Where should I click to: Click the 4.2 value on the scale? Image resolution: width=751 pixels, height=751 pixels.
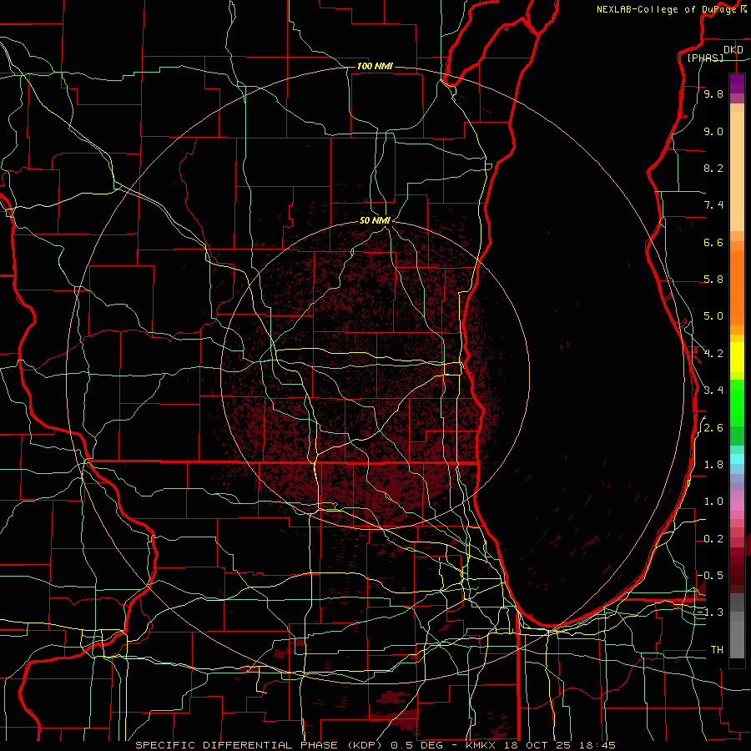click(713, 354)
